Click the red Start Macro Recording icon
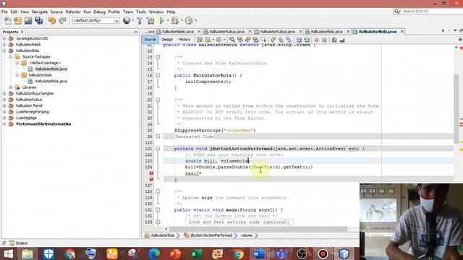Viewport: 463px width, 260px height. [x=317, y=40]
